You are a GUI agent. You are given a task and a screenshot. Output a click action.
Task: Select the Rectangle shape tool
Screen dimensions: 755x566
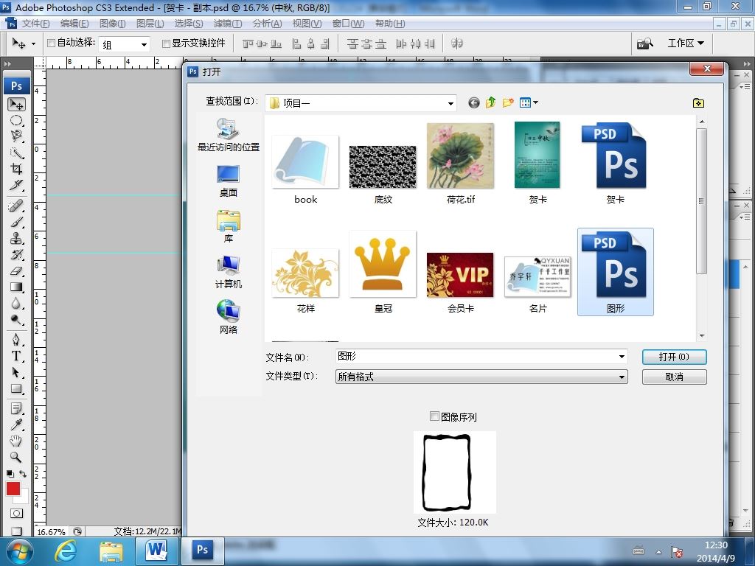(16, 389)
